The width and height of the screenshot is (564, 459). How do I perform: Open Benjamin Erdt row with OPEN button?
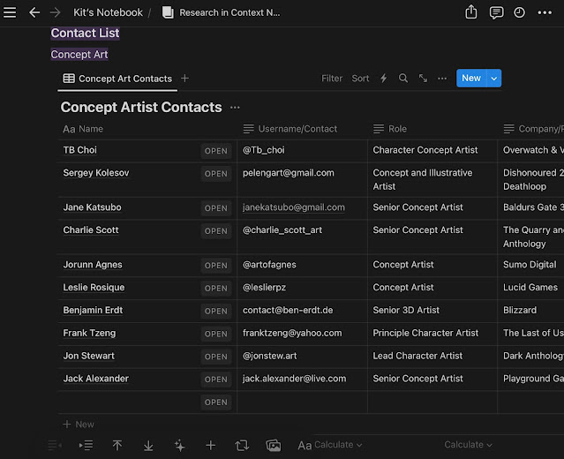[x=216, y=312]
